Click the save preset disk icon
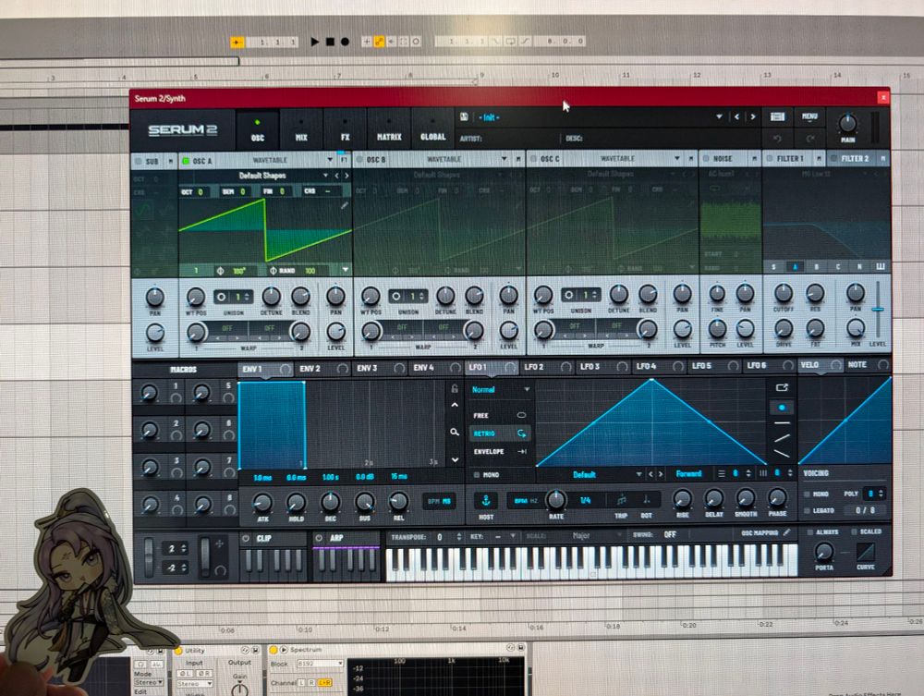 (465, 116)
